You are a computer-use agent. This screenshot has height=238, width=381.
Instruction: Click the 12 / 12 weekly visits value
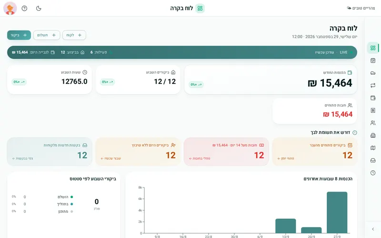click(x=165, y=81)
